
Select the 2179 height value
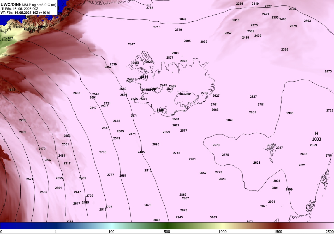coord(42,149)
